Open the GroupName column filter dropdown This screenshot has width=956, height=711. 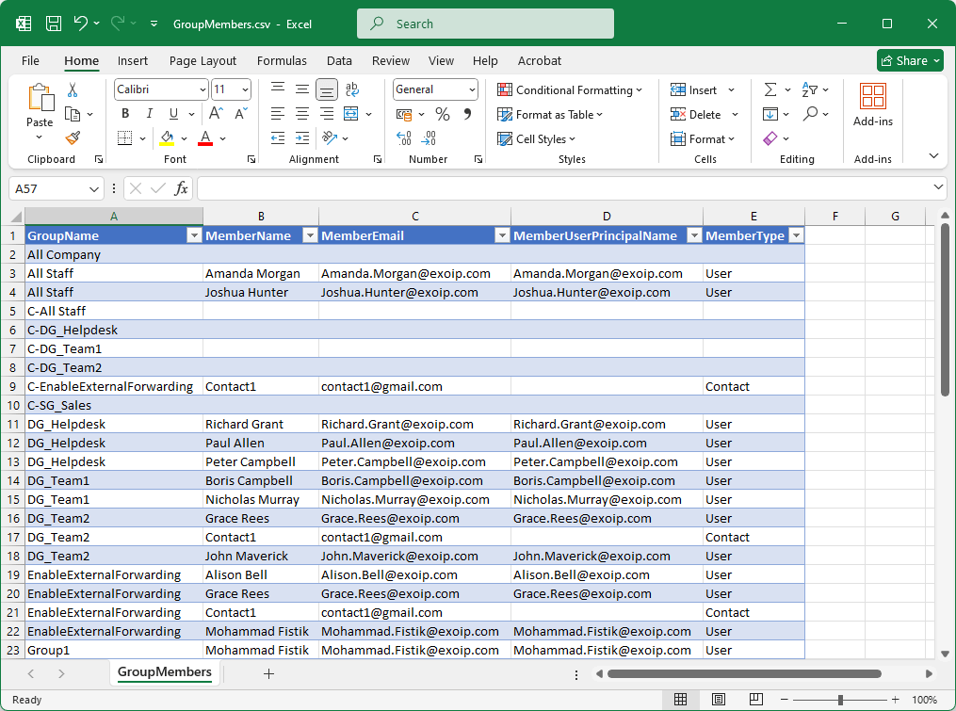click(x=194, y=236)
